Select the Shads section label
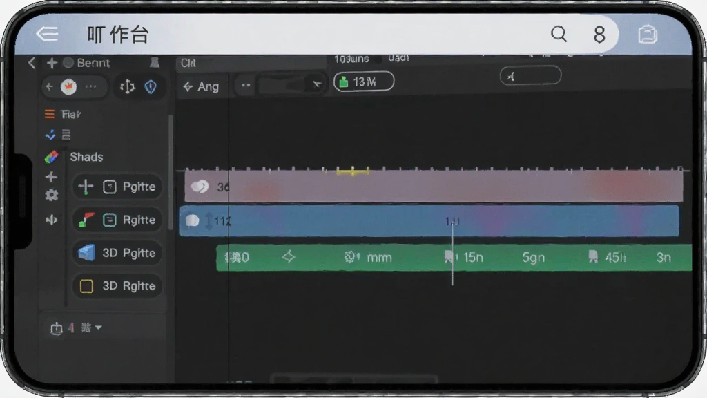The width and height of the screenshot is (707, 398). 86,157
